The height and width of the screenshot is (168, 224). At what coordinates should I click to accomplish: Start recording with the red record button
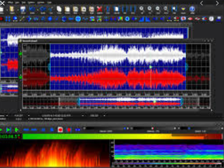[60, 130]
